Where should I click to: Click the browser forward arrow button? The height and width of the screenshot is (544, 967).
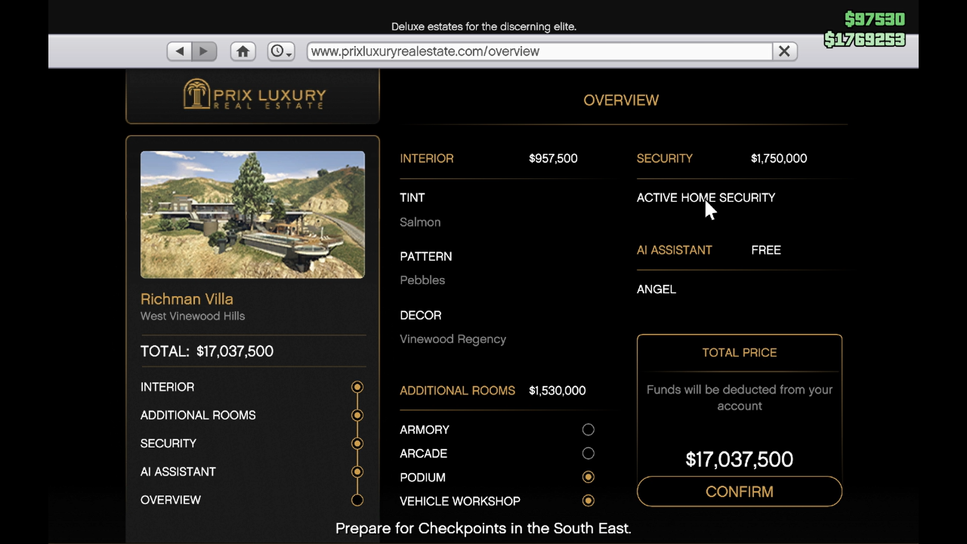(x=204, y=51)
